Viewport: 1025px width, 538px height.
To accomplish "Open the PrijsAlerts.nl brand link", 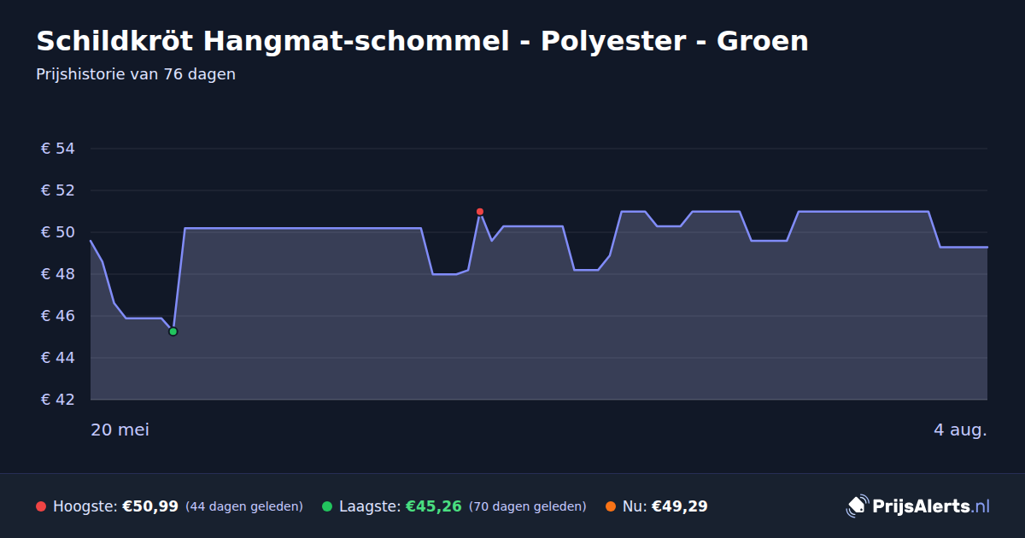I will click(918, 506).
